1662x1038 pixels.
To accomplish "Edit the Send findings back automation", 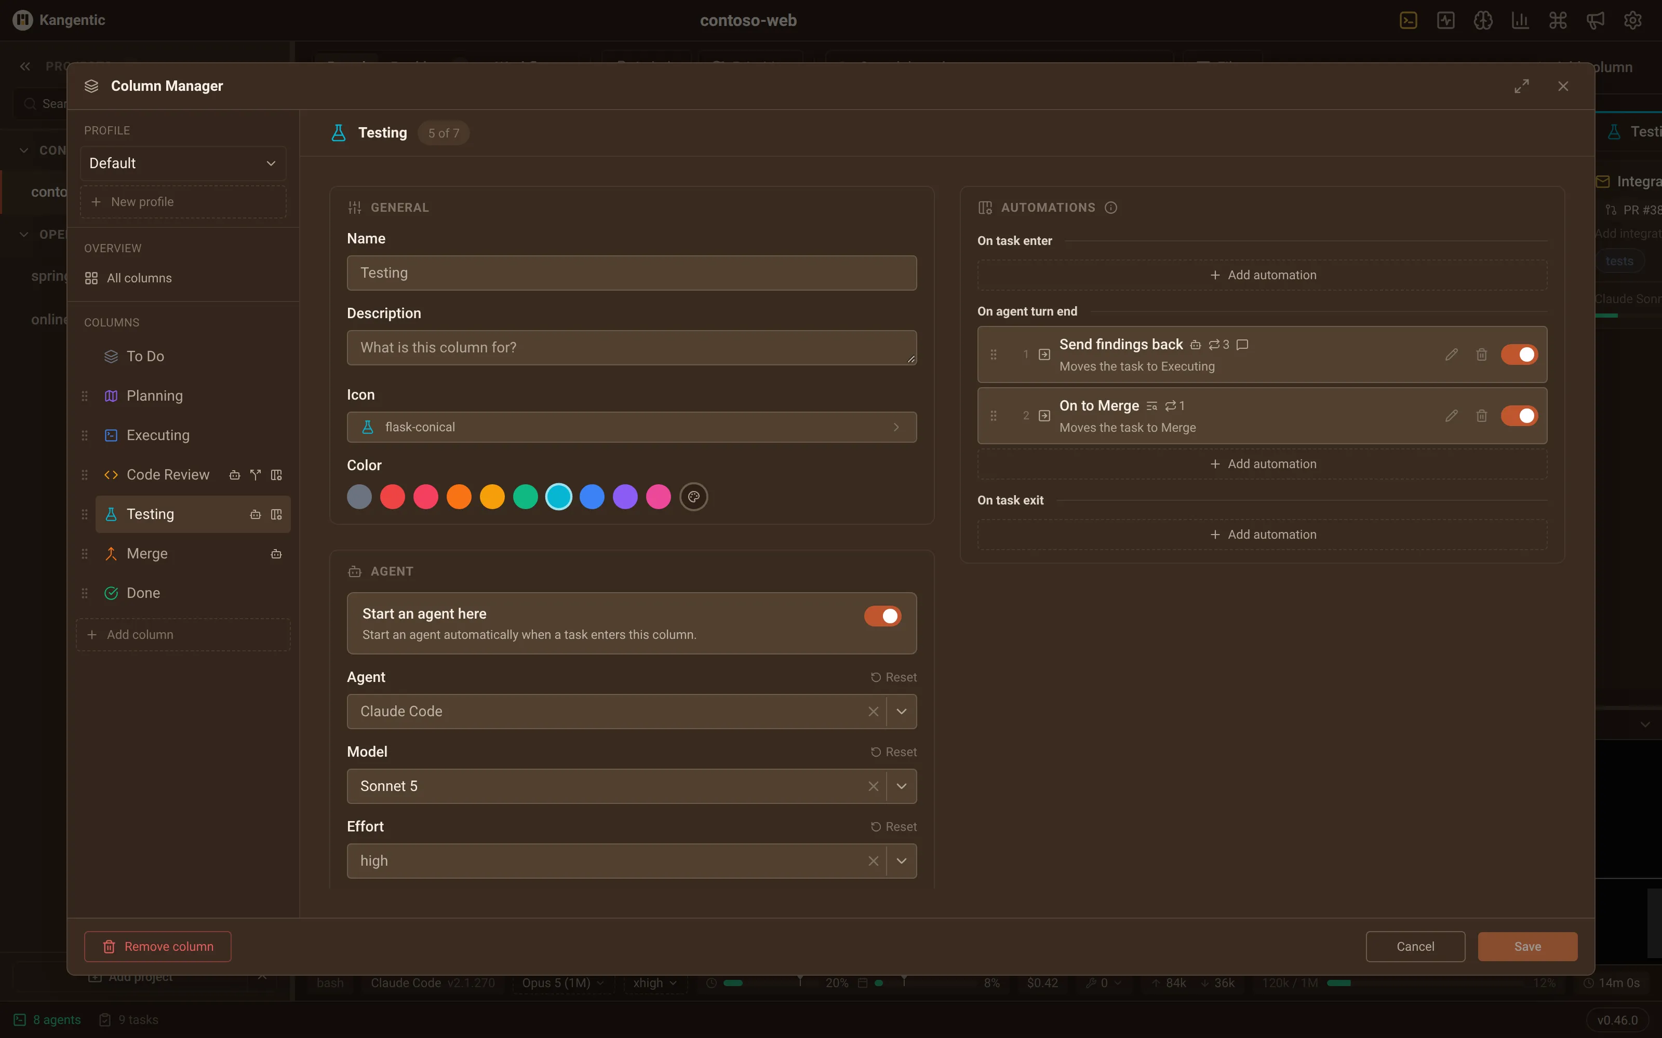I will point(1451,354).
